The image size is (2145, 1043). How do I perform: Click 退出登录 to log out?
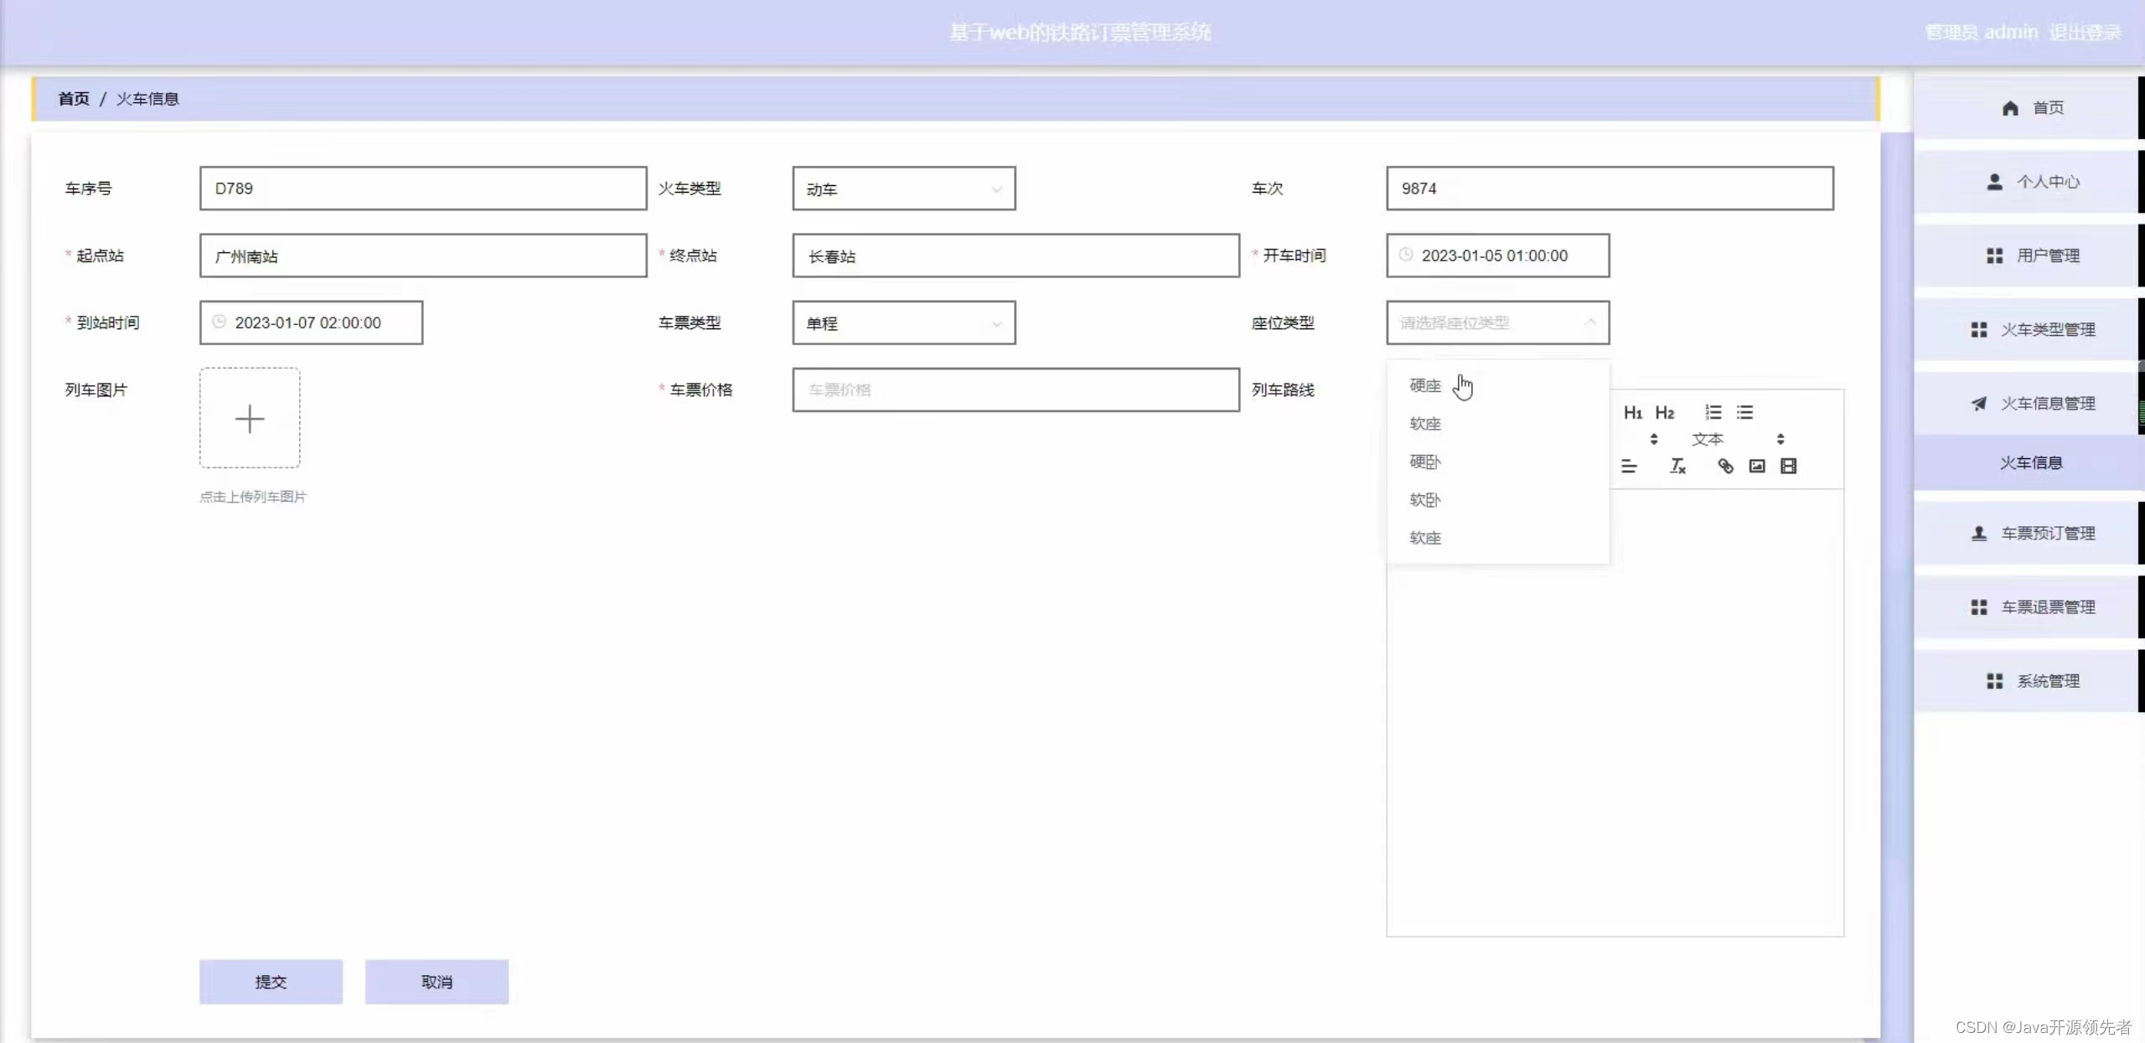[x=2086, y=33]
